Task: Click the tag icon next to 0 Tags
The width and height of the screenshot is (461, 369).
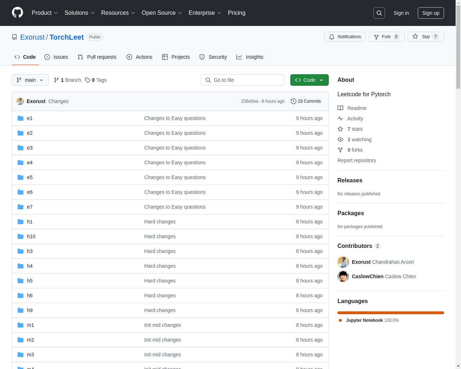Action: (x=88, y=80)
